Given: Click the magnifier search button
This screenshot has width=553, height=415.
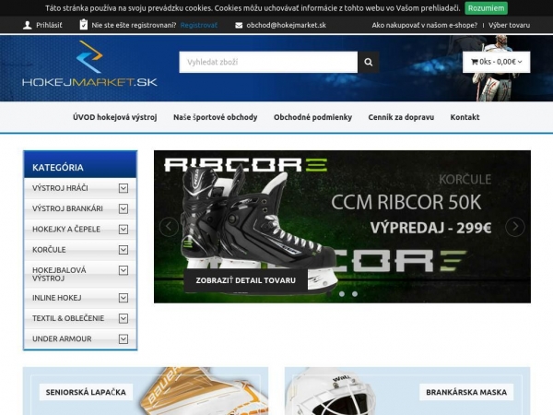Looking at the screenshot, I should pyautogui.click(x=368, y=62).
